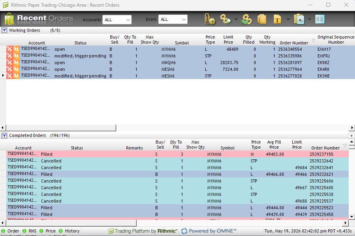Click avg fill price 49444.00
Image resolution: width=355 pixels, height=236 pixels.
[x=275, y=208]
